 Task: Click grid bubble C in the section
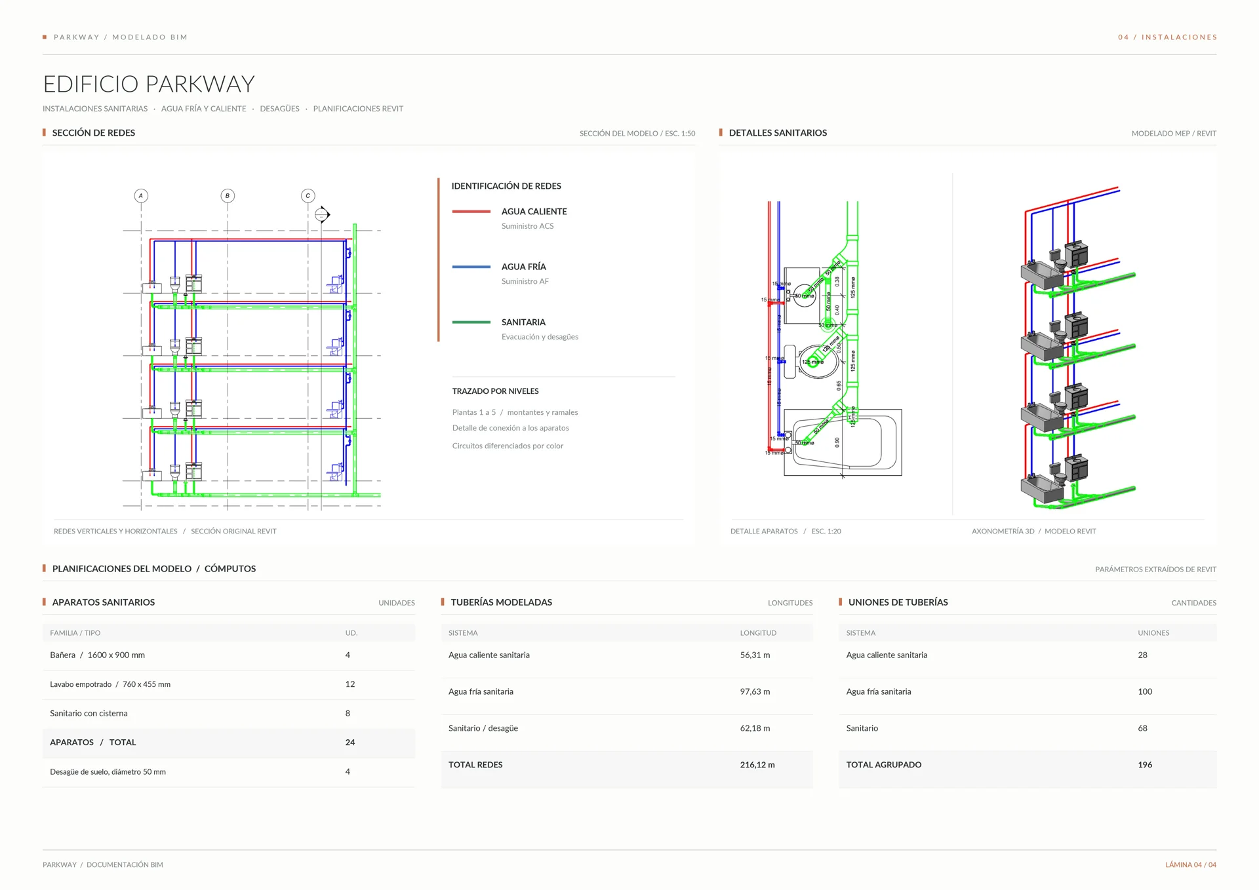click(308, 195)
